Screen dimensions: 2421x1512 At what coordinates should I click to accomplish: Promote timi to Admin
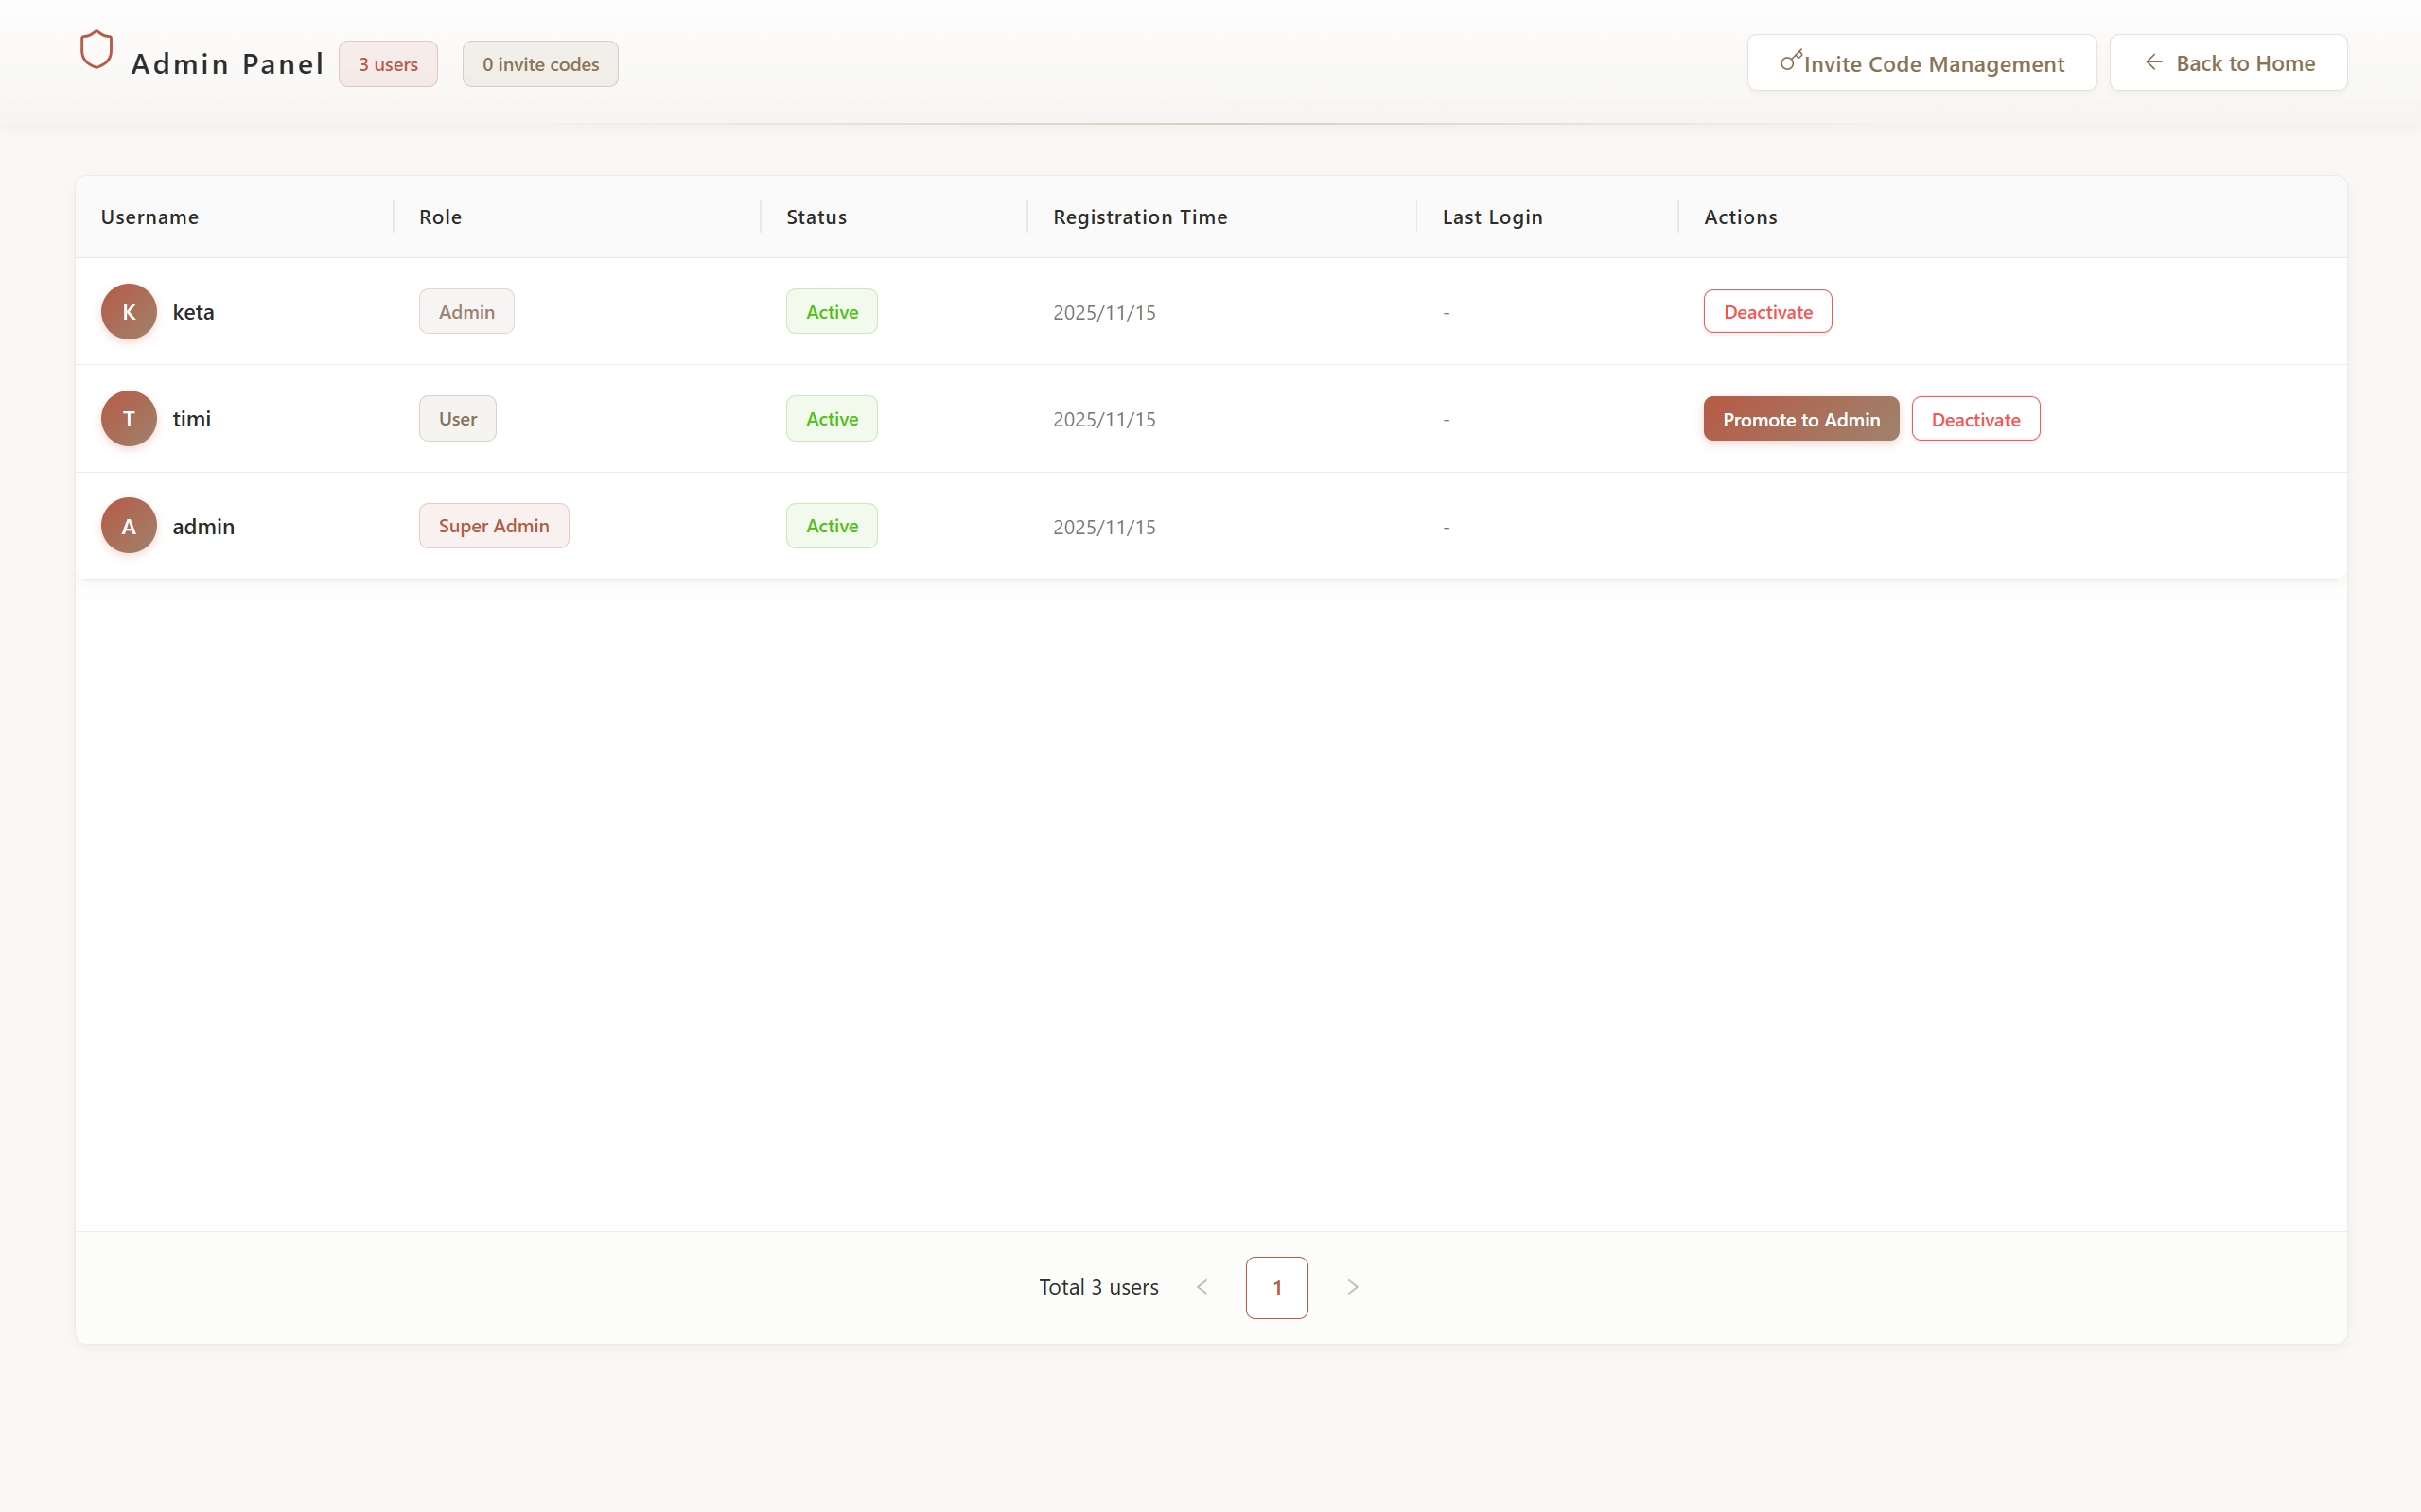(x=1799, y=418)
